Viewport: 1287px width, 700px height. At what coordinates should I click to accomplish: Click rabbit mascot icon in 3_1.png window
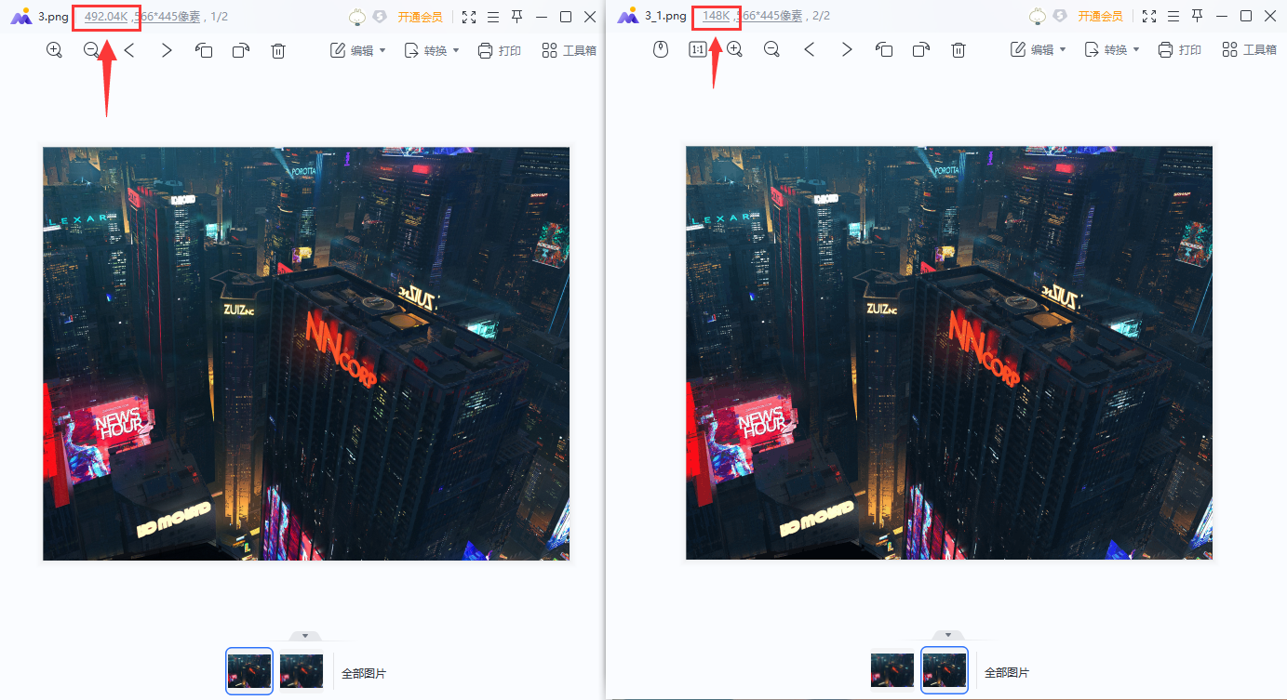coord(1038,17)
